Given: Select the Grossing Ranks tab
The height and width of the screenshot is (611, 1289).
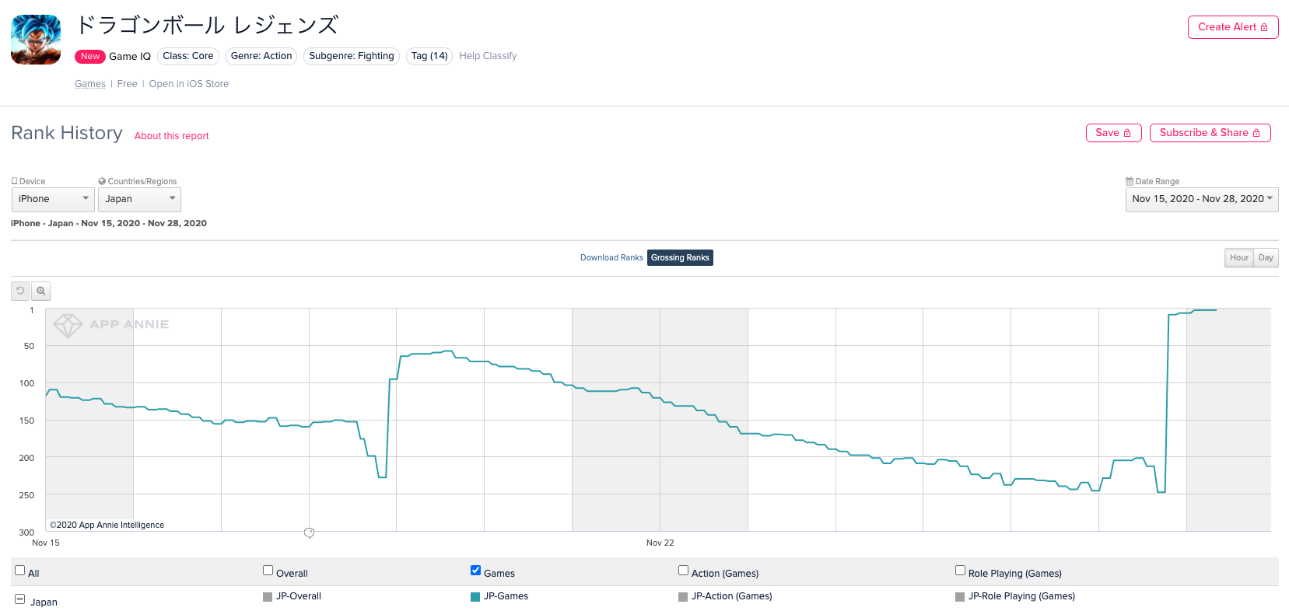Looking at the screenshot, I should click(x=680, y=257).
